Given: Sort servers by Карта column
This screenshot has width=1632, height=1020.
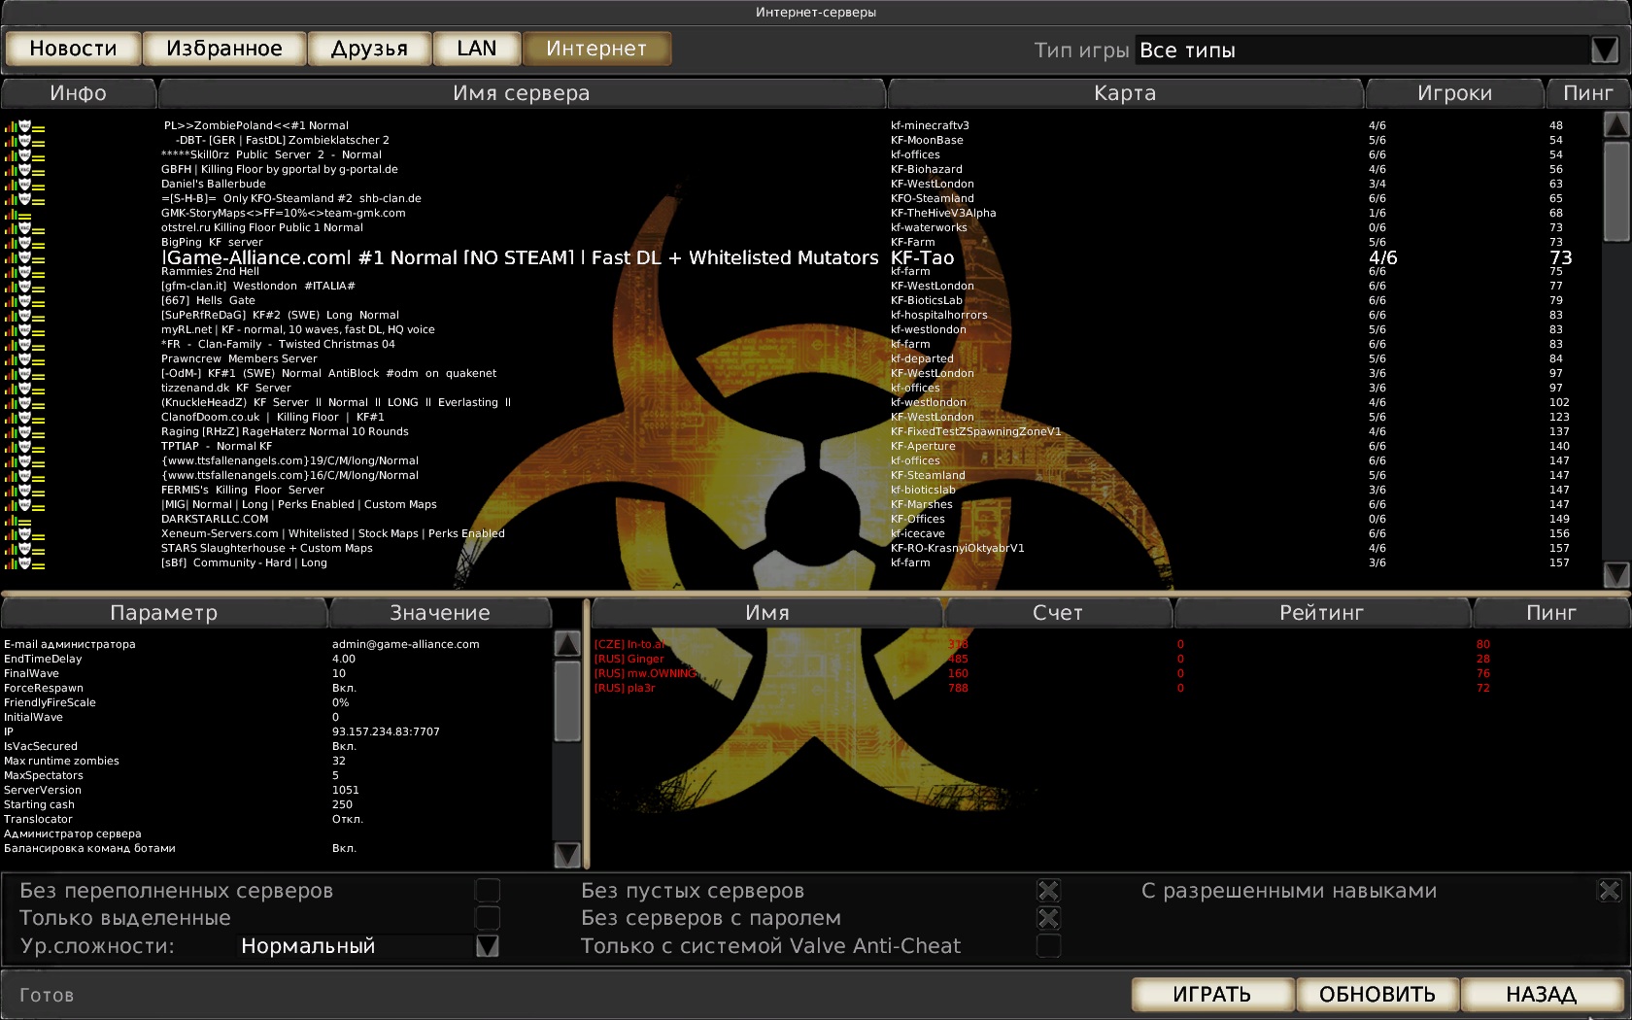Looking at the screenshot, I should click(x=1125, y=93).
